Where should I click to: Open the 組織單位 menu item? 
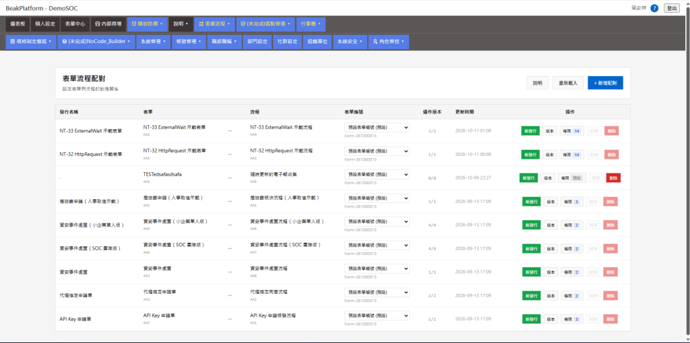click(317, 42)
